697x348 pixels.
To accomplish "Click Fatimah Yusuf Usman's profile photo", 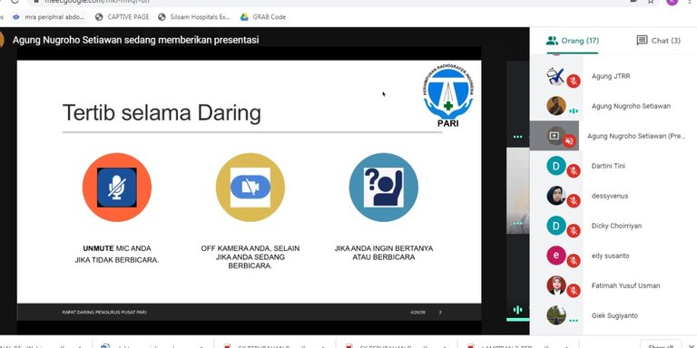I will click(x=556, y=285).
